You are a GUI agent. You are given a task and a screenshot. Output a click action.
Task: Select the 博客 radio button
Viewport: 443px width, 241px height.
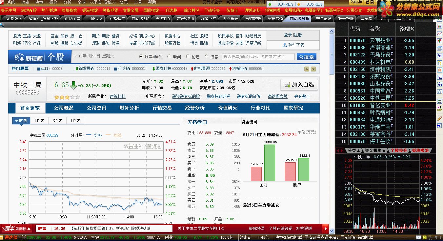point(206,56)
